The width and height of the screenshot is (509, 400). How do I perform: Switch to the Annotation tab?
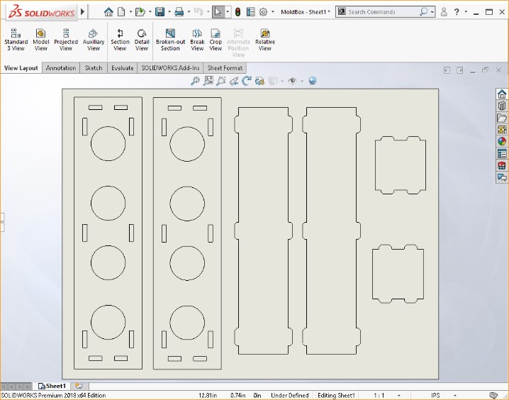click(x=61, y=68)
